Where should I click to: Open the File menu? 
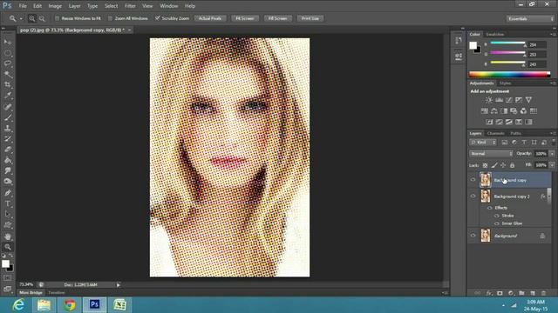(23, 6)
